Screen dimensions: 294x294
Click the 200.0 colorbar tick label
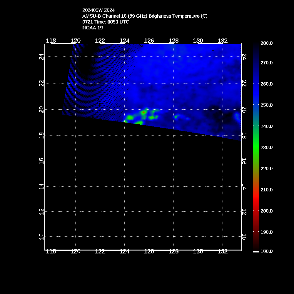point(266,211)
